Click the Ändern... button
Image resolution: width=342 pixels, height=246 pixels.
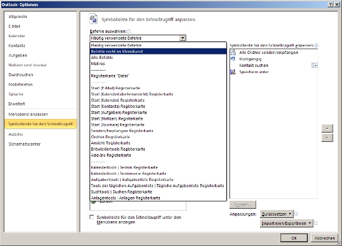click(243, 204)
